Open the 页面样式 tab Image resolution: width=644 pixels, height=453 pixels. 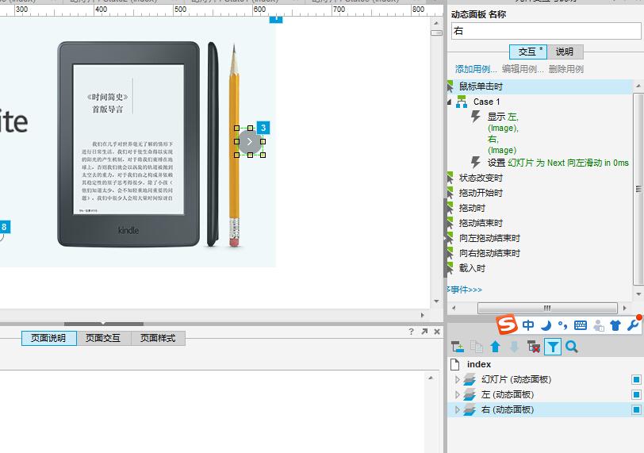pos(158,338)
